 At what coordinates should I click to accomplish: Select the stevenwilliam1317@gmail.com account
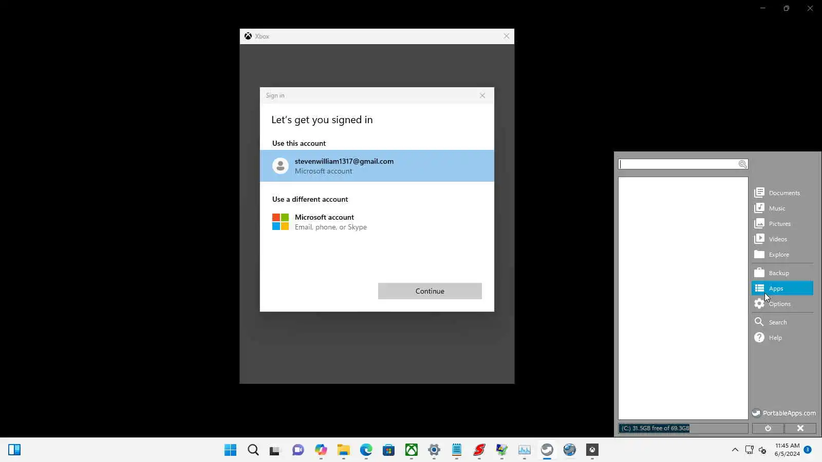pyautogui.click(x=377, y=166)
